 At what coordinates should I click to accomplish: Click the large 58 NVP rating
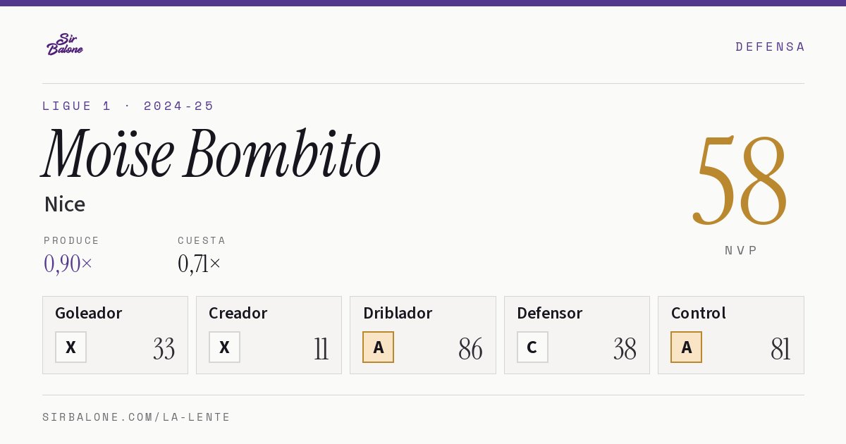coord(740,180)
